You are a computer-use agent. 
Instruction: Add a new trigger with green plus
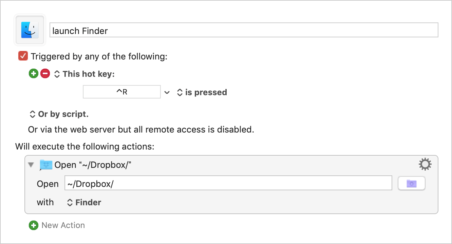point(34,73)
